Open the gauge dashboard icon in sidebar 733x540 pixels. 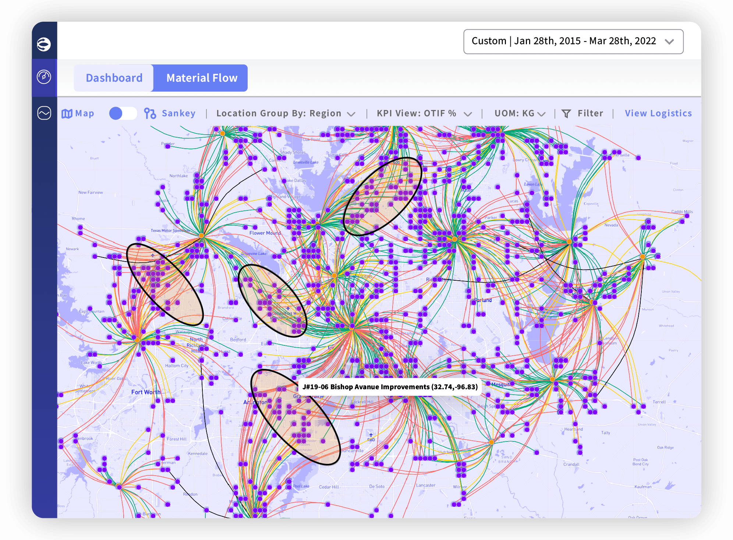tap(44, 77)
